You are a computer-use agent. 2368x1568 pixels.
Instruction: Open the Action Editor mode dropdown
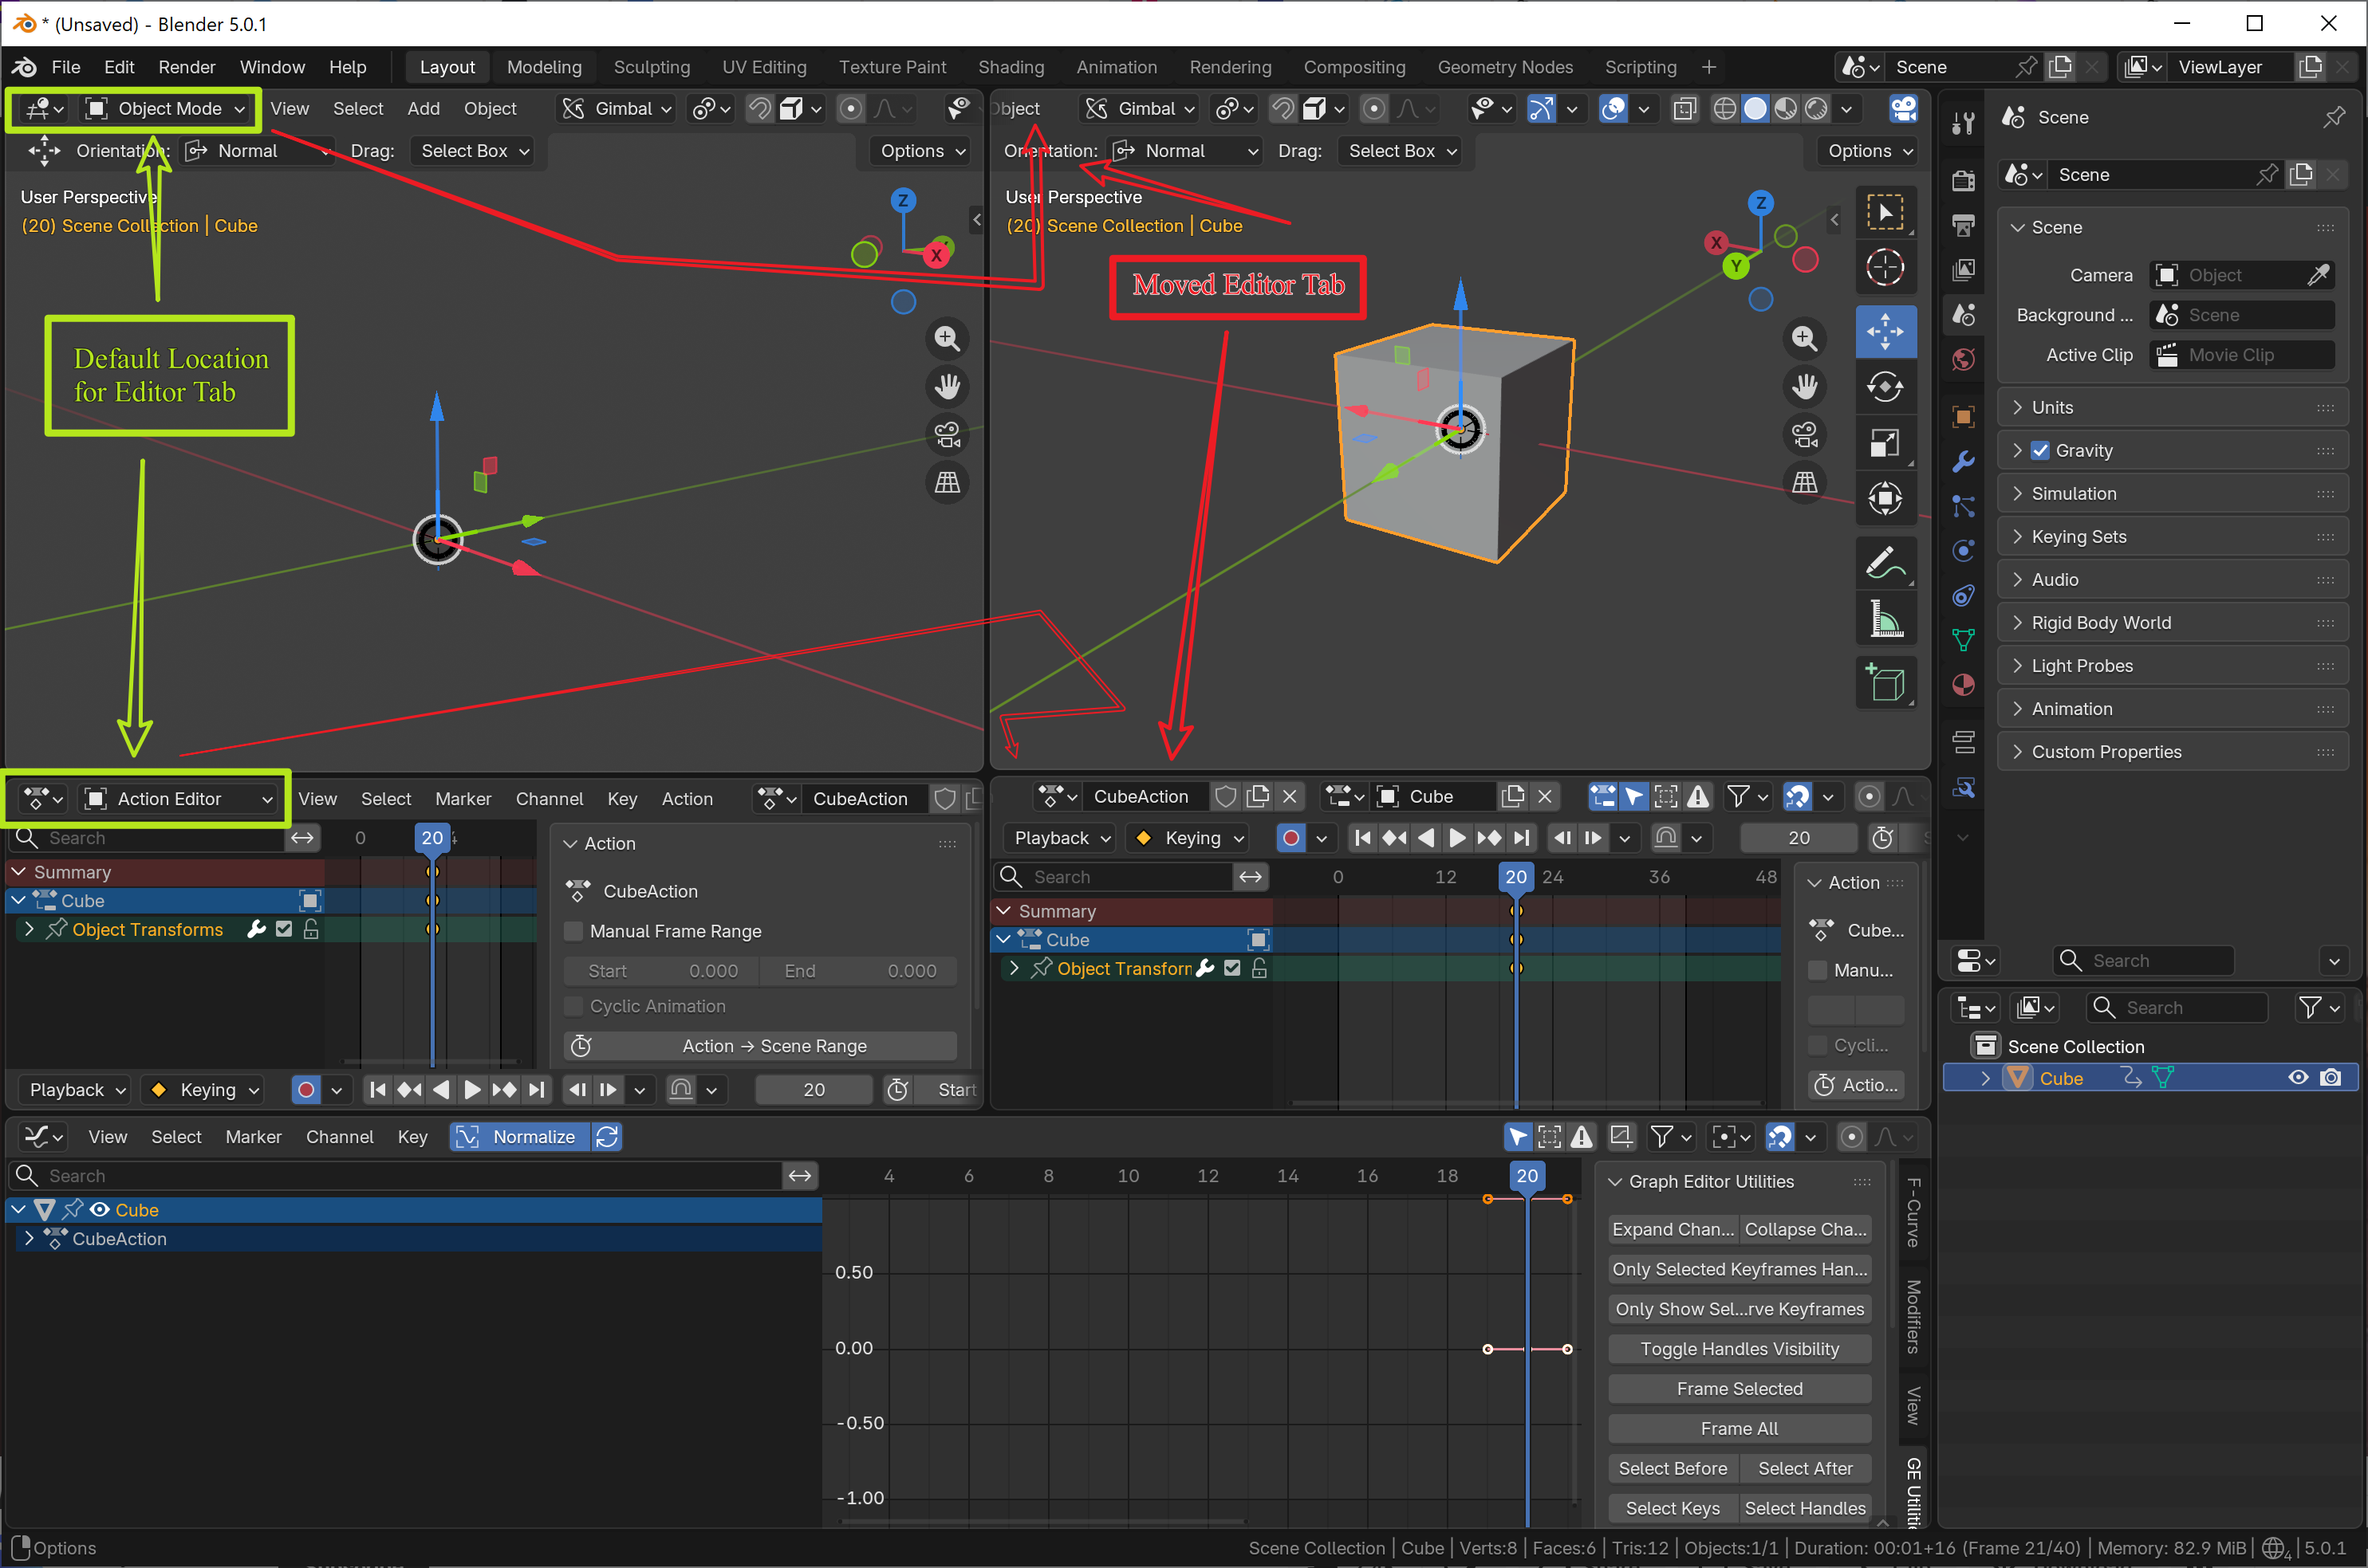pyautogui.click(x=179, y=799)
